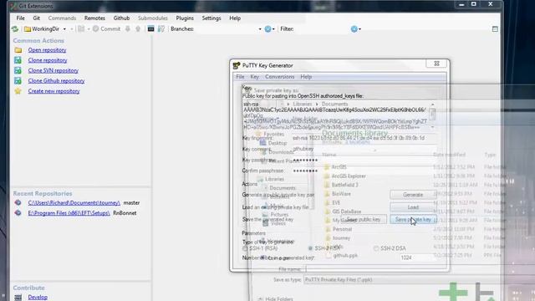Viewport: 535px width, 301px height.
Task: Click the Create new repository link
Action: tap(53, 91)
